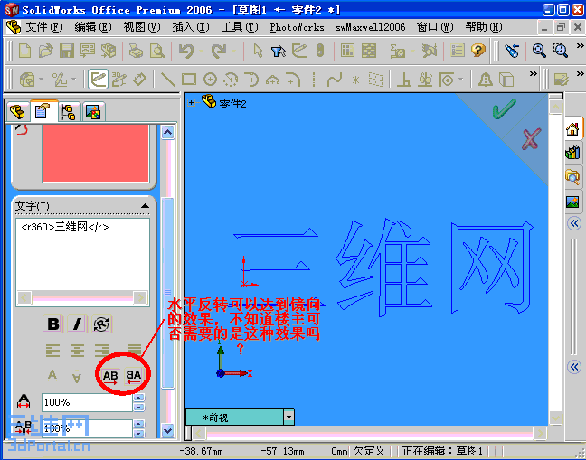Click the red curve selection box
Viewport: 586px width, 460px height.
coord(95,153)
